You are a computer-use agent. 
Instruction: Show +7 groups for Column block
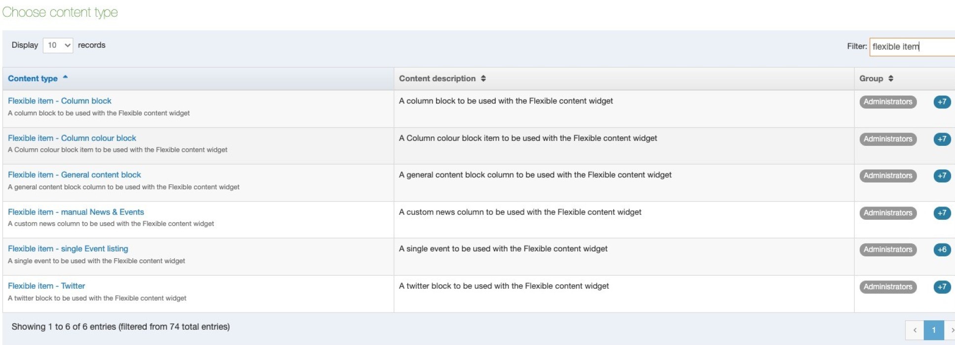[942, 102]
